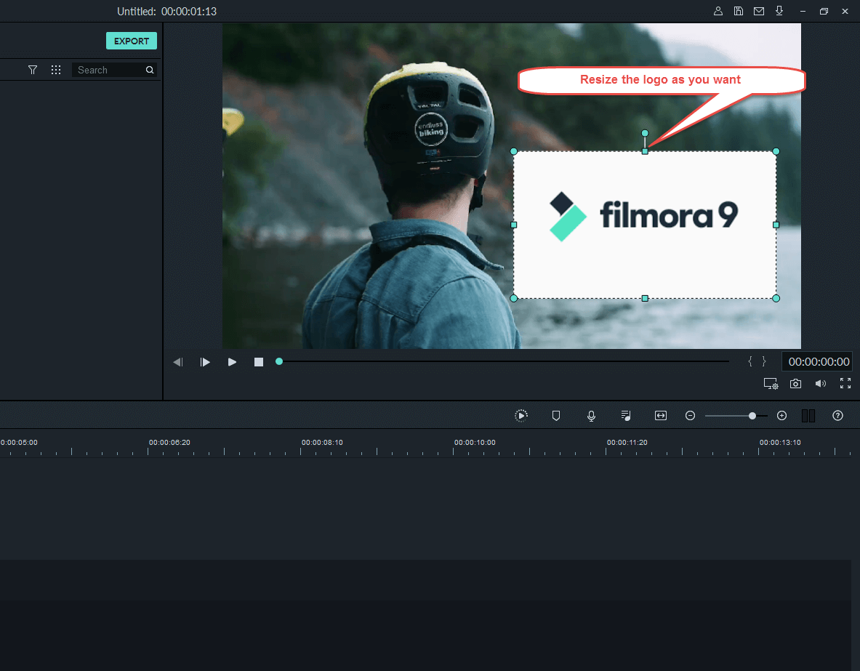Enter fullscreen preview mode
The height and width of the screenshot is (671, 860).
(845, 384)
